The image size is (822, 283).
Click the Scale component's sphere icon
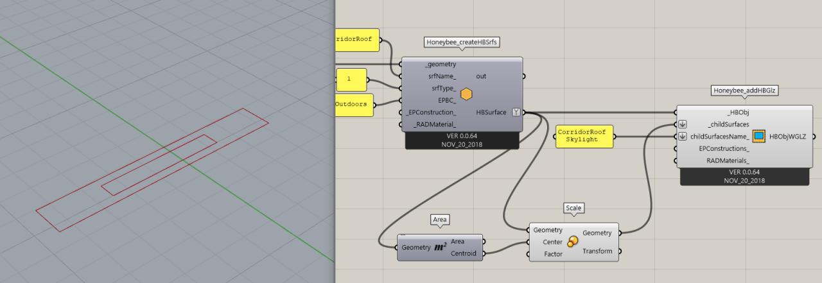click(x=572, y=241)
